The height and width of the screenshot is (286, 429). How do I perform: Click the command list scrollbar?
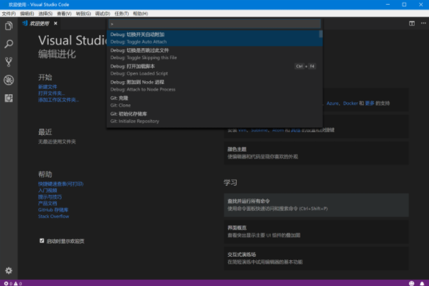coord(321,34)
